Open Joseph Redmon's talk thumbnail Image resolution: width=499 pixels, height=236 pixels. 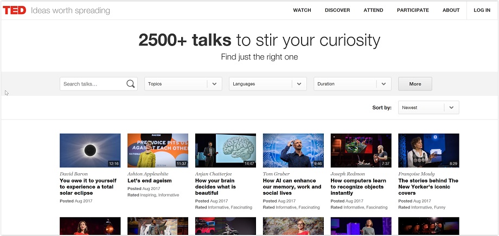pyautogui.click(x=361, y=150)
